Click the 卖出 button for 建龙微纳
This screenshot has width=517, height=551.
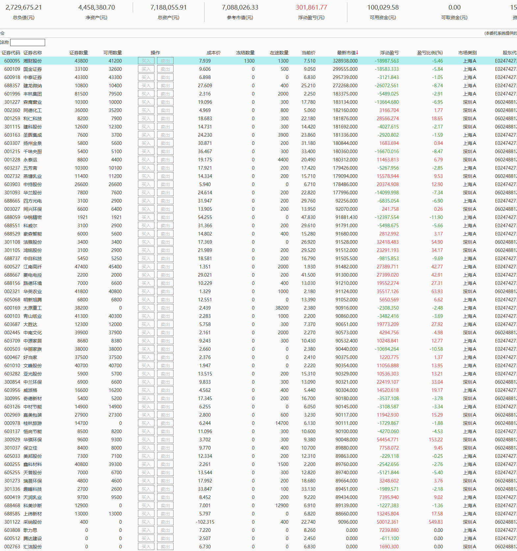tap(165, 86)
